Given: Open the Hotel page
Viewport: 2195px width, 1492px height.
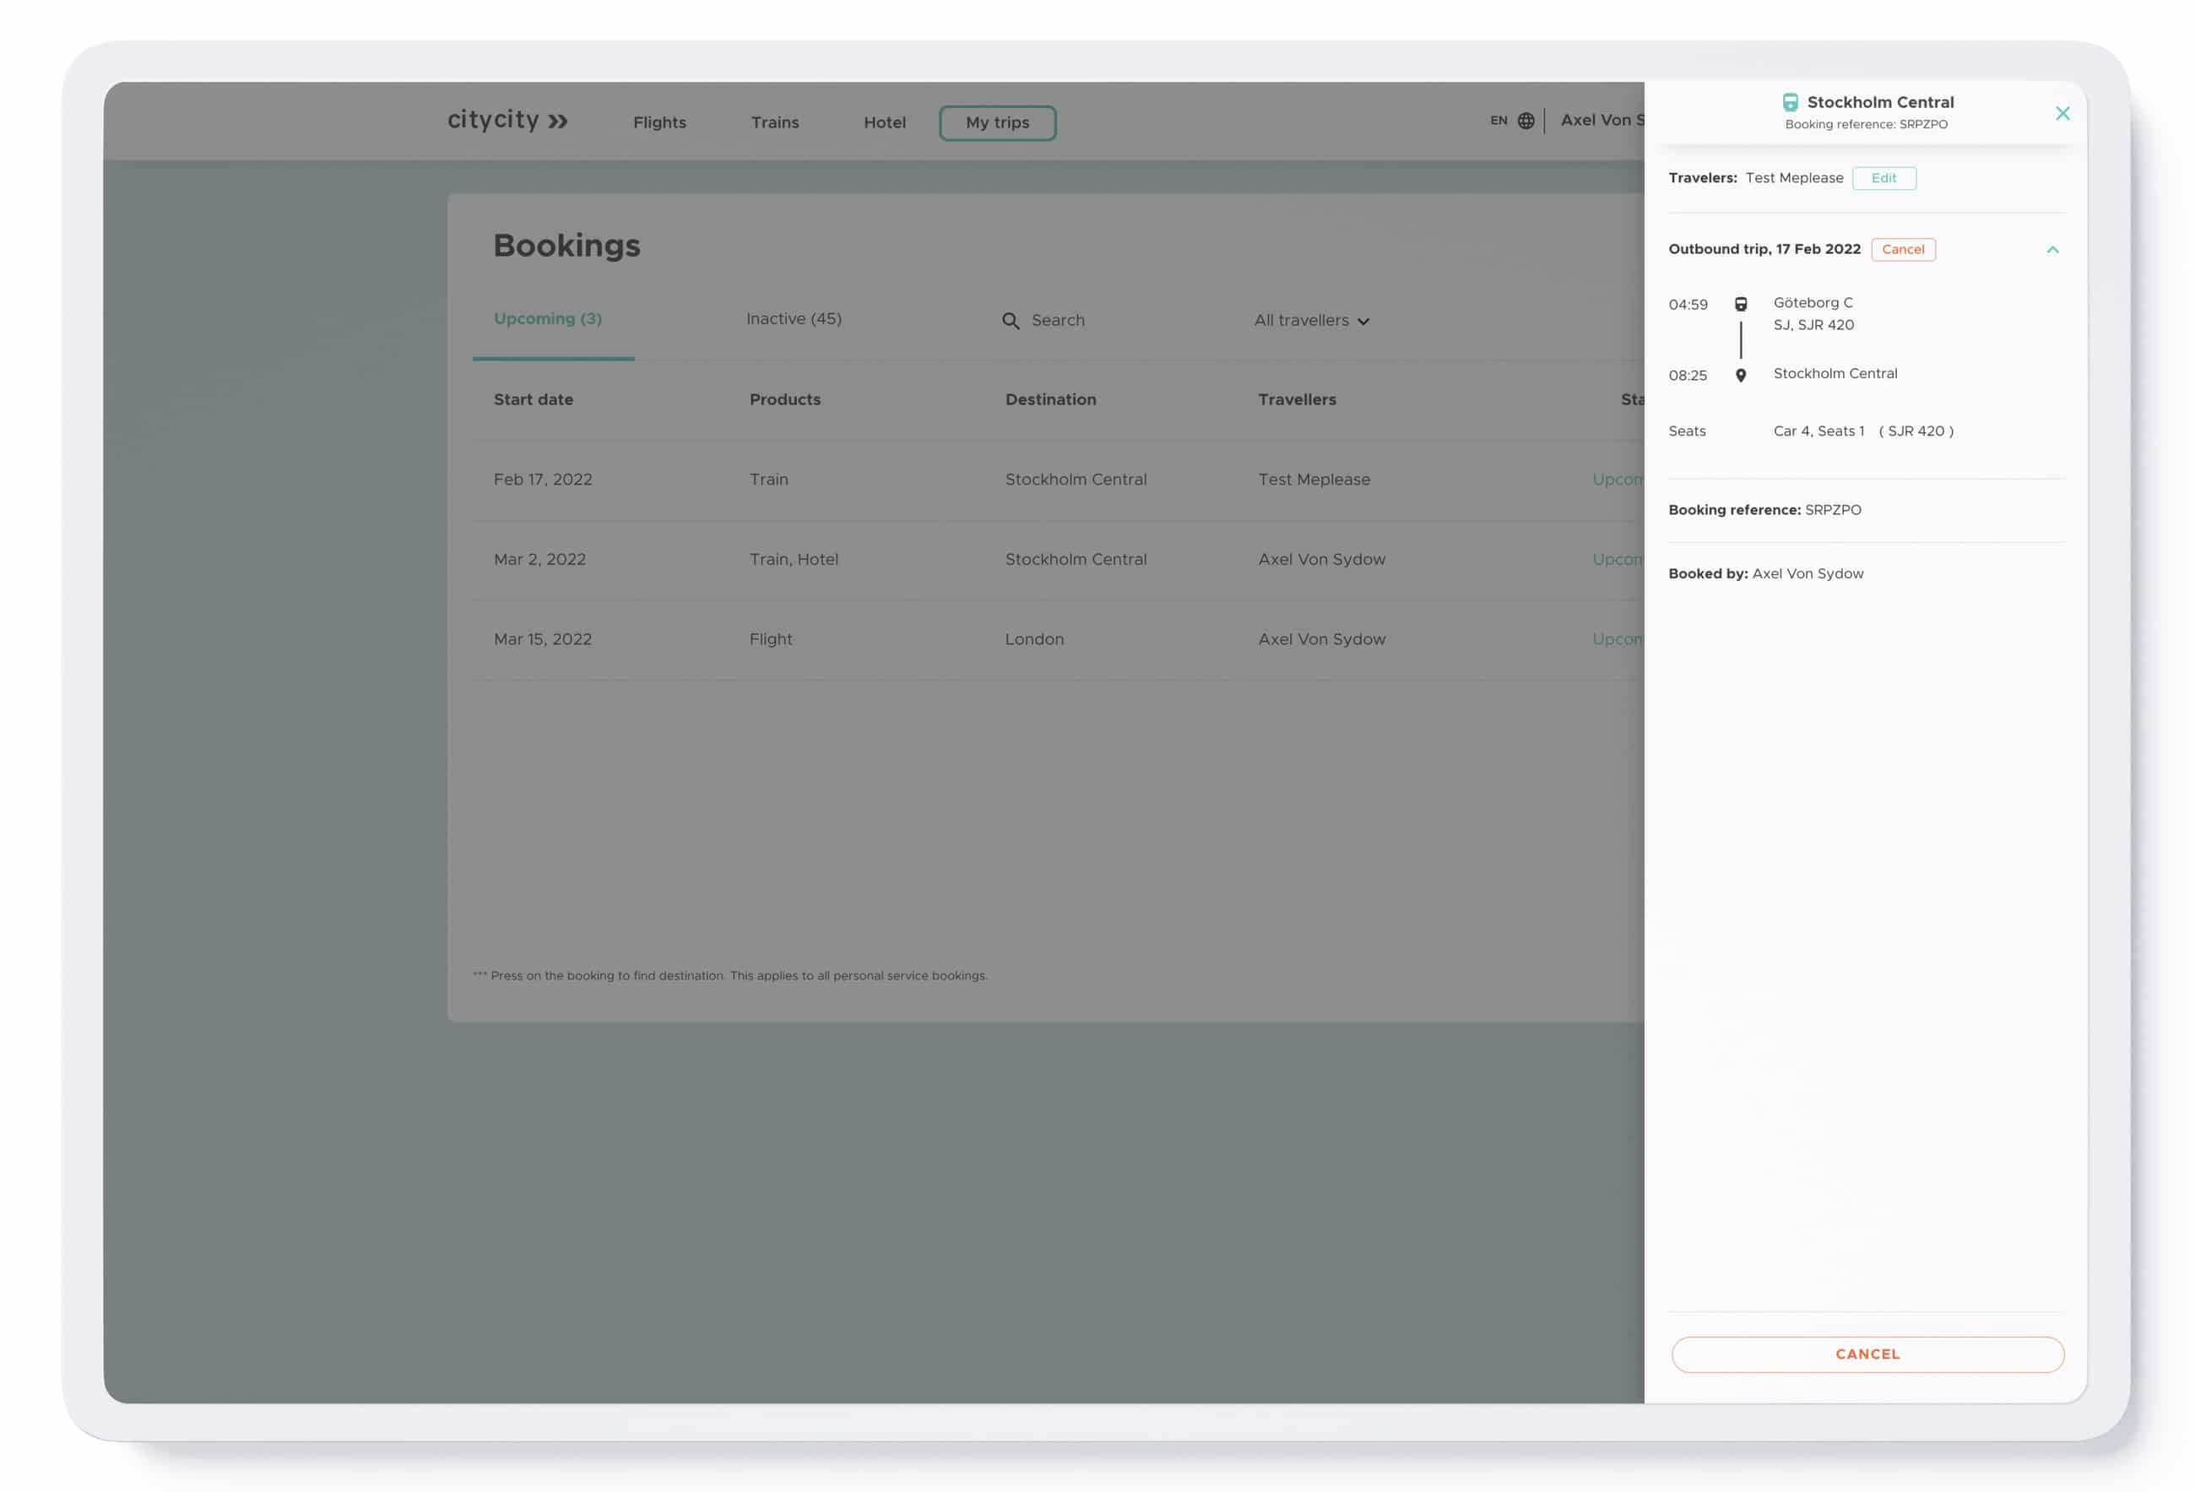Looking at the screenshot, I should [x=884, y=122].
